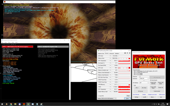Open Tools menu in GPU Shark

point(9,42)
